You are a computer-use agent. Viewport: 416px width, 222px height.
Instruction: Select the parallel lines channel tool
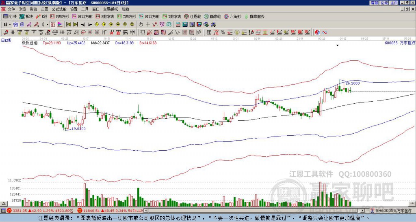(198, 32)
